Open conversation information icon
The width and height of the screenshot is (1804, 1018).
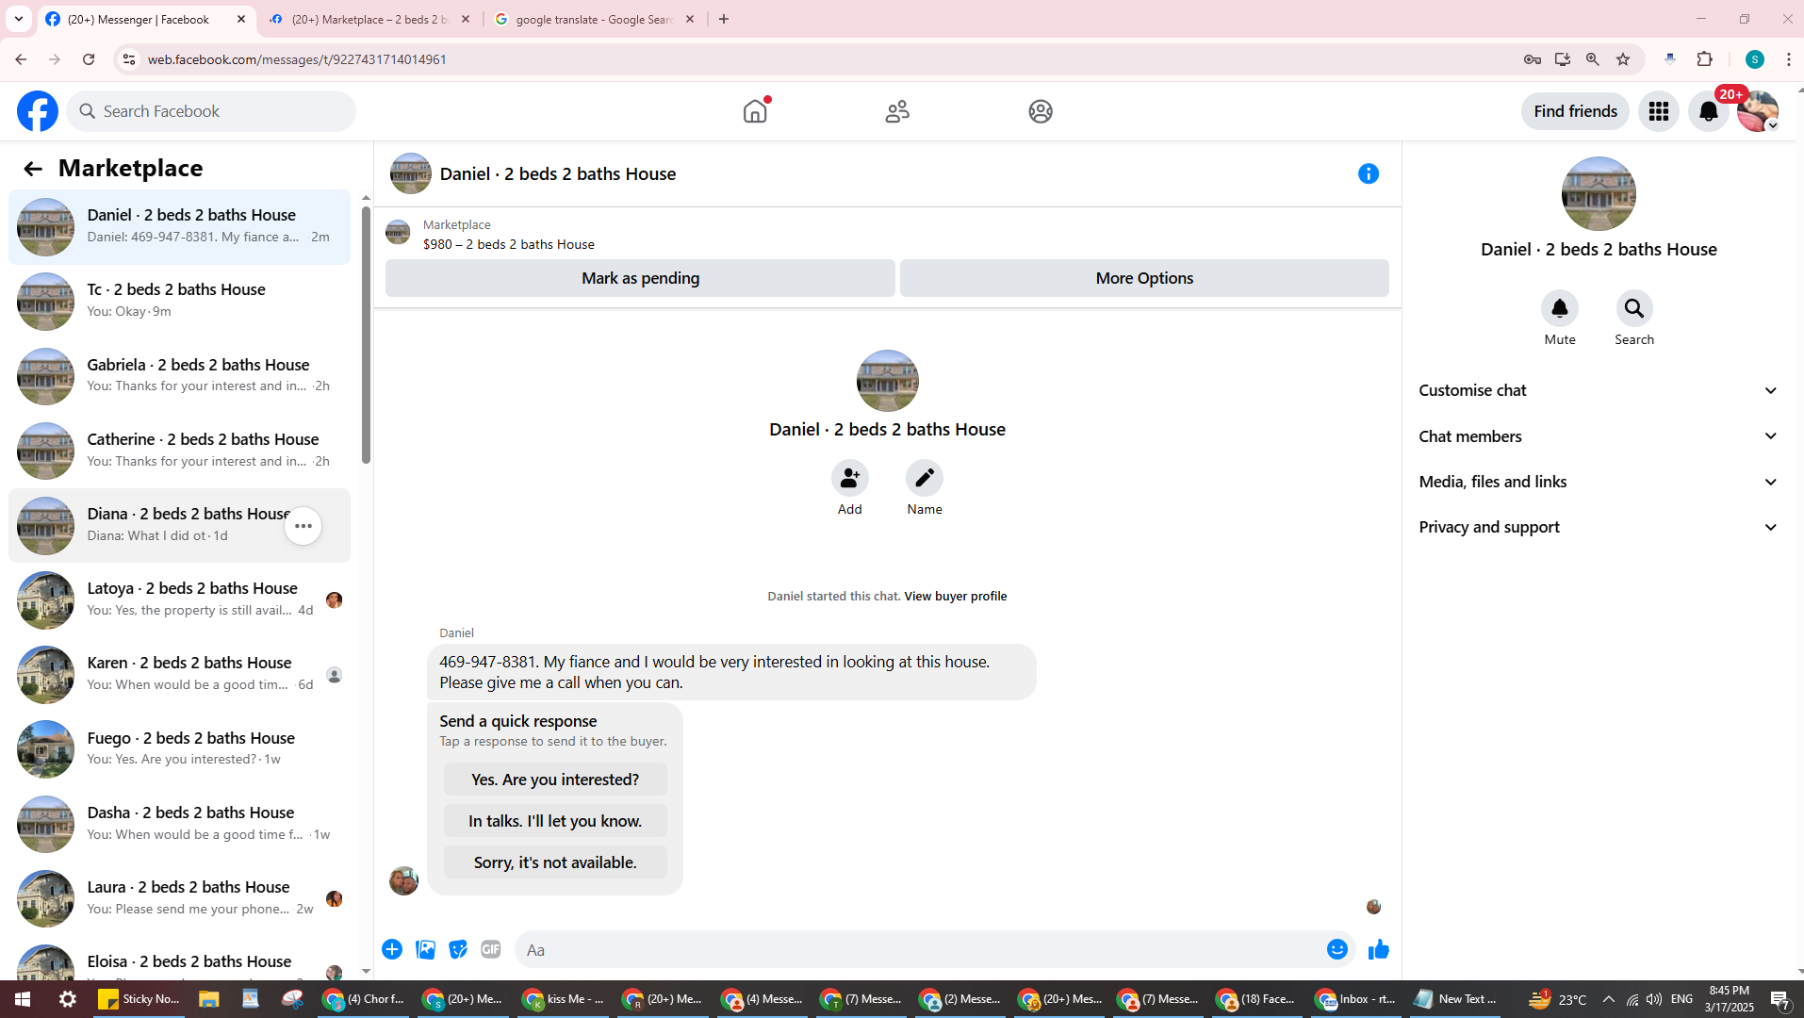1369,173
